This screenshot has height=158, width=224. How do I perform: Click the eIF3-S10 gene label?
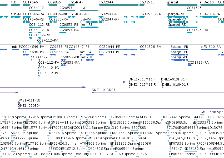click(x=207, y=2)
